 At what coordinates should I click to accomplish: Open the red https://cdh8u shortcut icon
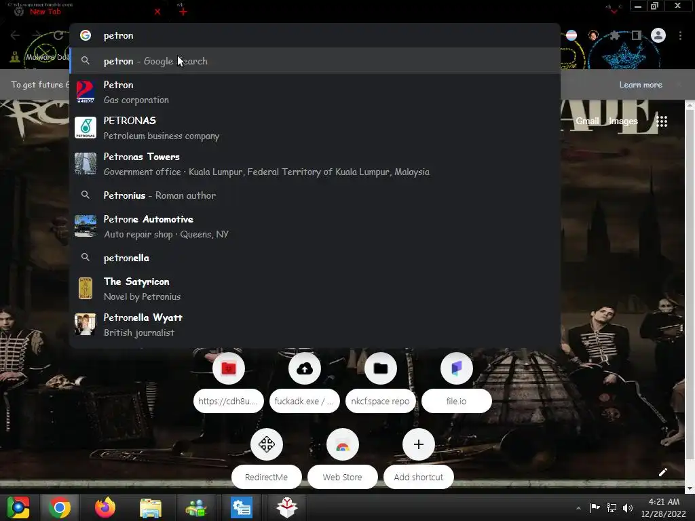click(x=229, y=368)
